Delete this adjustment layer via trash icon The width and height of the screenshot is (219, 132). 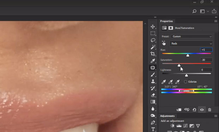[209, 110]
